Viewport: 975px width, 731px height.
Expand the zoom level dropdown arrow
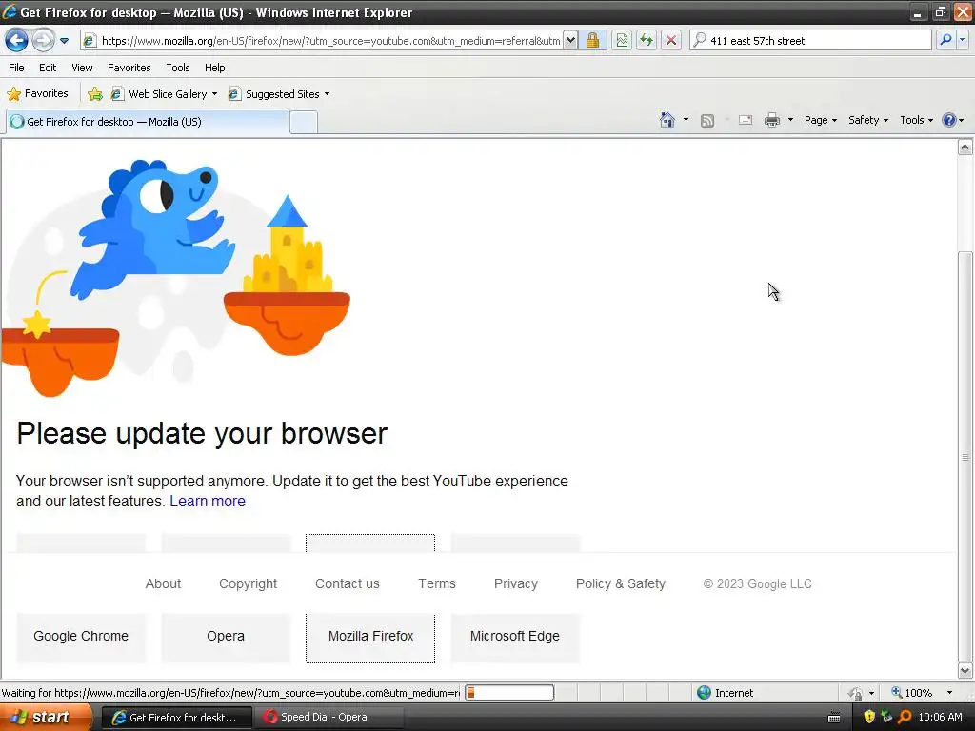tap(949, 693)
